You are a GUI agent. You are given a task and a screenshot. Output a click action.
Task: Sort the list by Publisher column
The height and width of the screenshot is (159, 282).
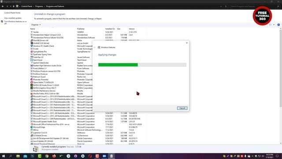coord(81,29)
